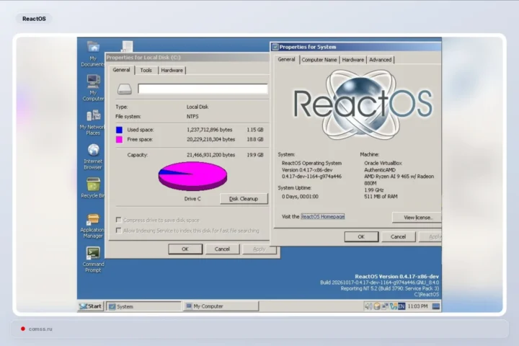The image size is (519, 346).
Task: Click the magenta Free space color swatch
Action: 119,139
